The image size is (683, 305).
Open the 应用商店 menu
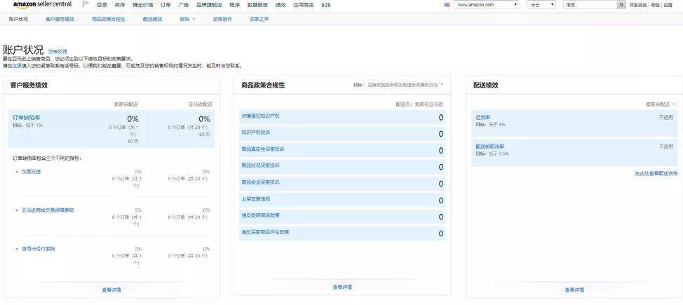pyautogui.click(x=304, y=5)
